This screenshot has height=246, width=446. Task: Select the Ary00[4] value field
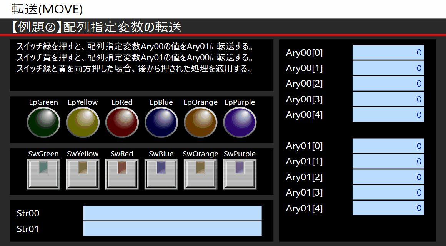[x=388, y=114]
